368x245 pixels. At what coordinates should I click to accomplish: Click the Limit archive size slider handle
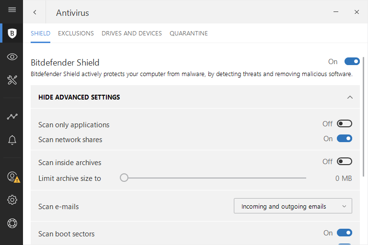pos(124,178)
